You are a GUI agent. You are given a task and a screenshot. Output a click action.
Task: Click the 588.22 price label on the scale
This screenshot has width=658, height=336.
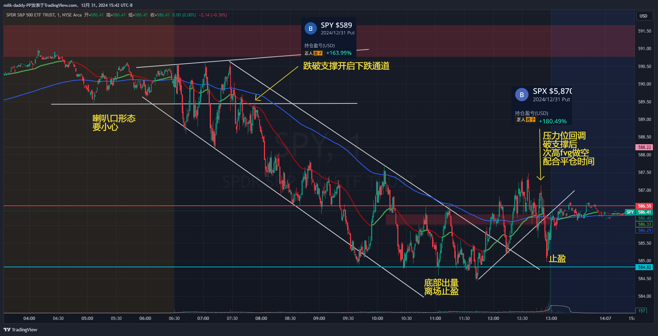coord(644,147)
